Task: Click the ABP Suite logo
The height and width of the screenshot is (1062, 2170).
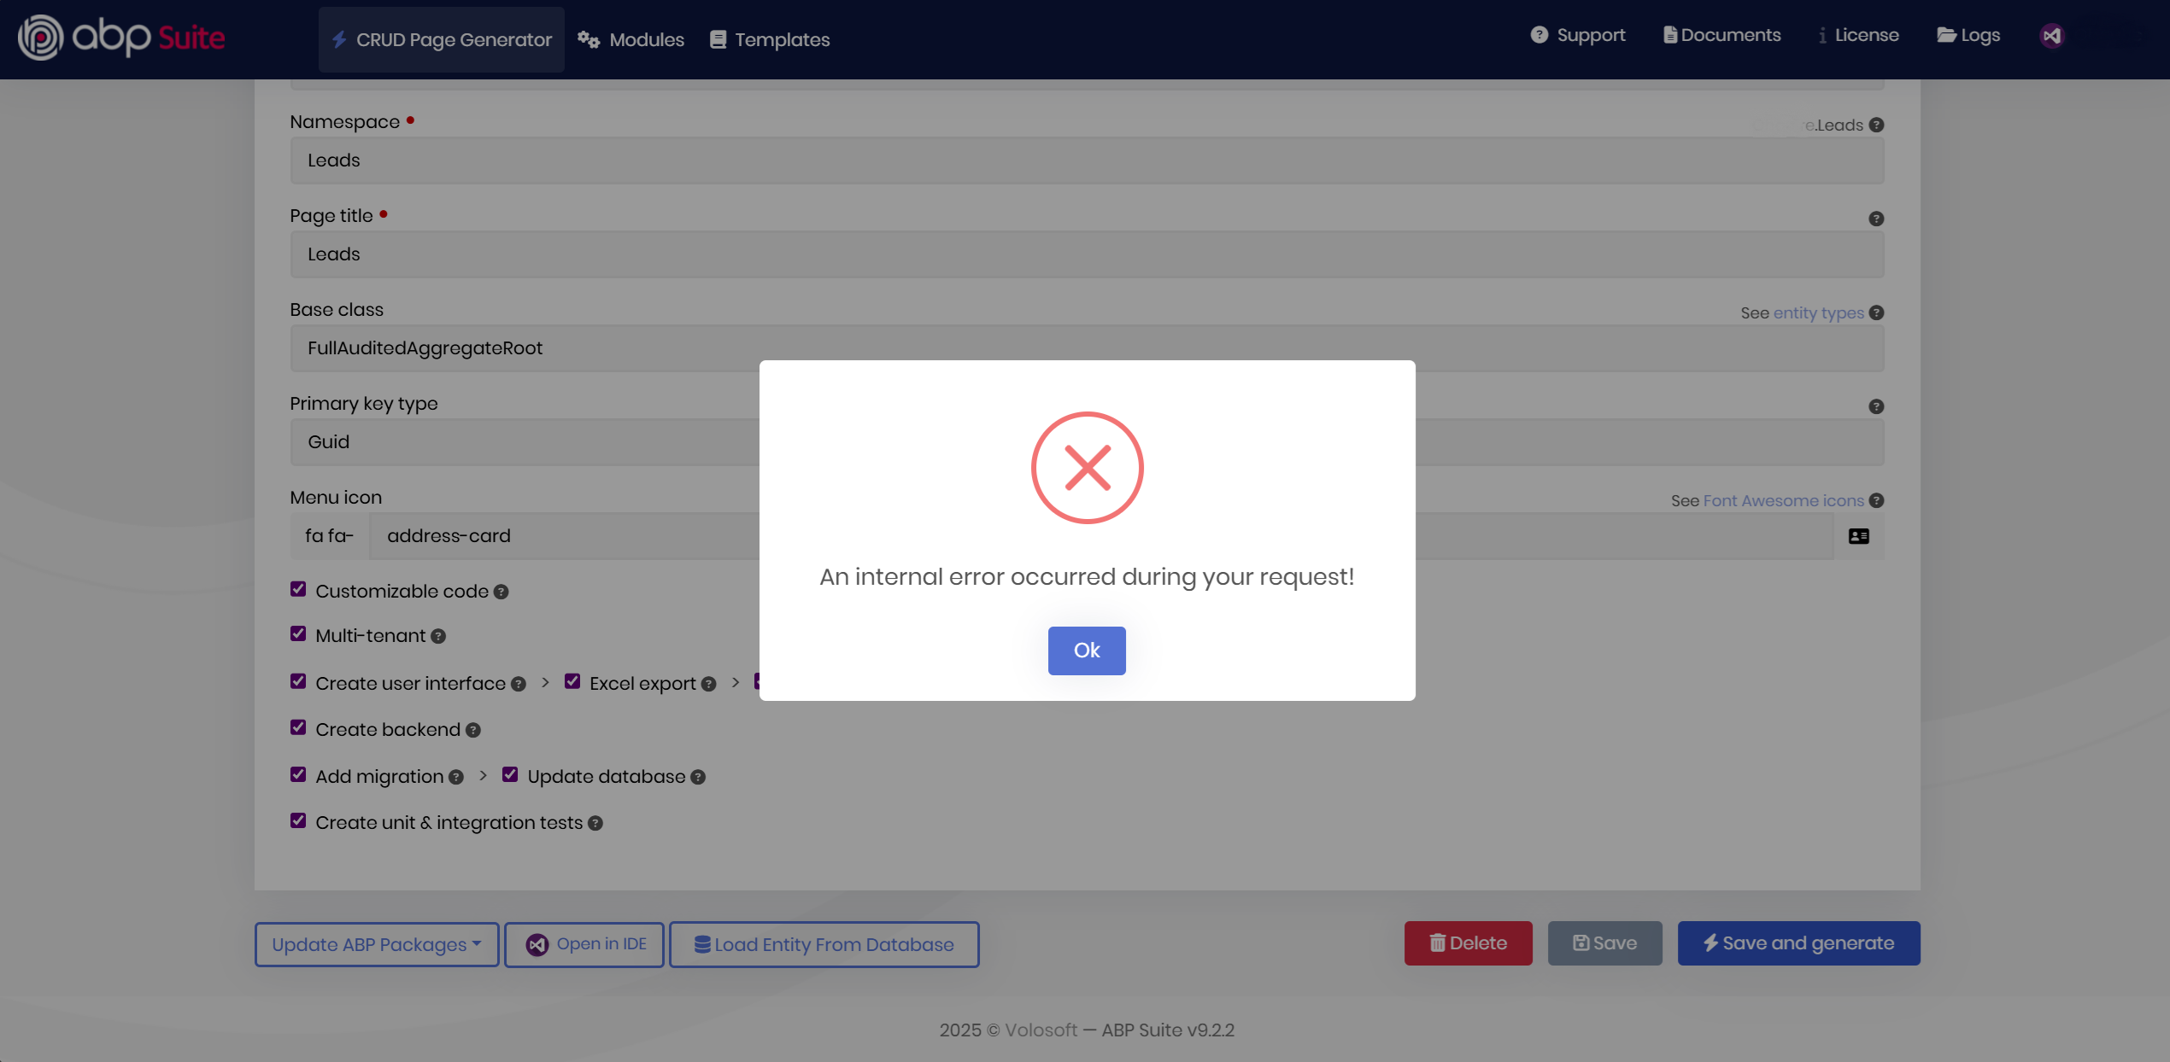Action: pyautogui.click(x=121, y=38)
